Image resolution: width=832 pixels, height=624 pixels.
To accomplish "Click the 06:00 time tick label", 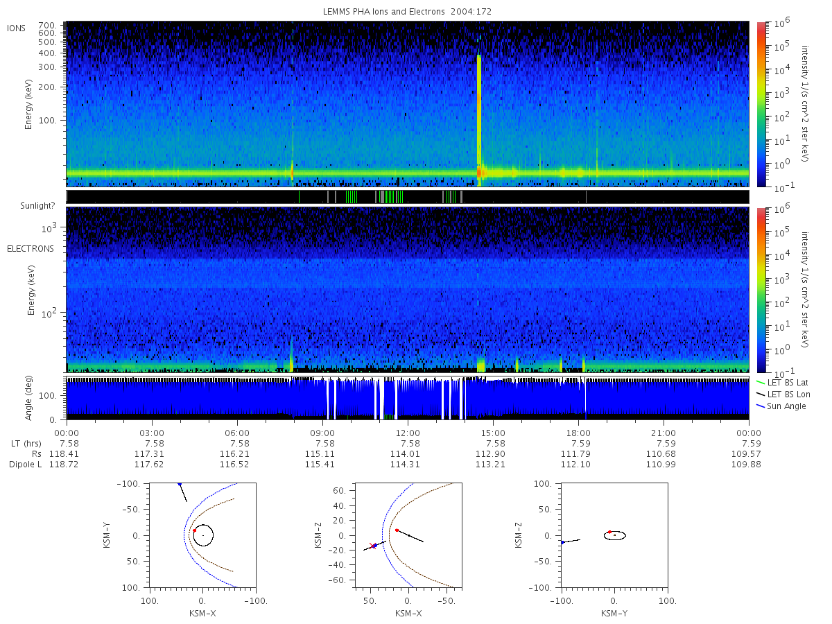I will tap(238, 433).
